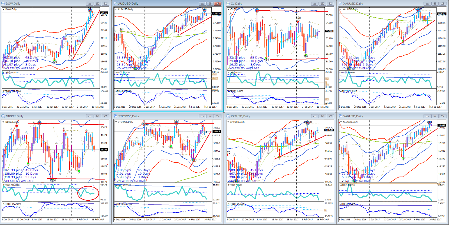Close the STOXX50,Daily chart window
The width and height of the screenshot is (449, 225).
pyautogui.click(x=218, y=116)
